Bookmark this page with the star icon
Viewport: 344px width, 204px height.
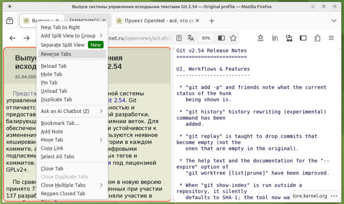pos(233,38)
